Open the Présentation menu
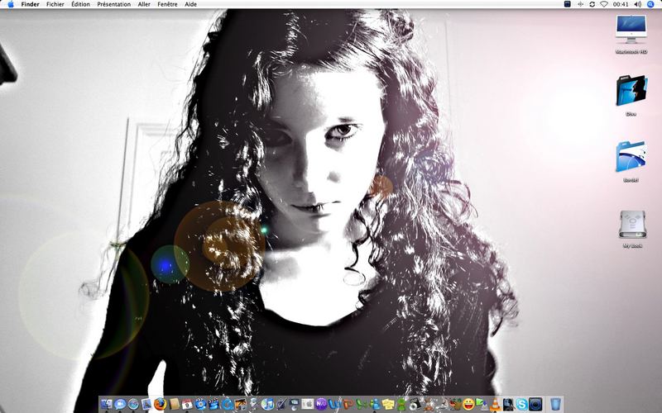This screenshot has height=413, width=662. [x=114, y=4]
